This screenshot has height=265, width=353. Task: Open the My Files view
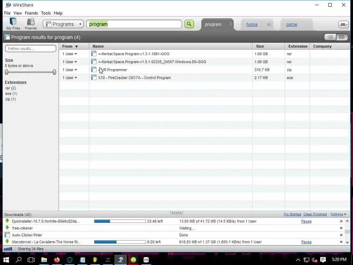[x=13, y=24]
